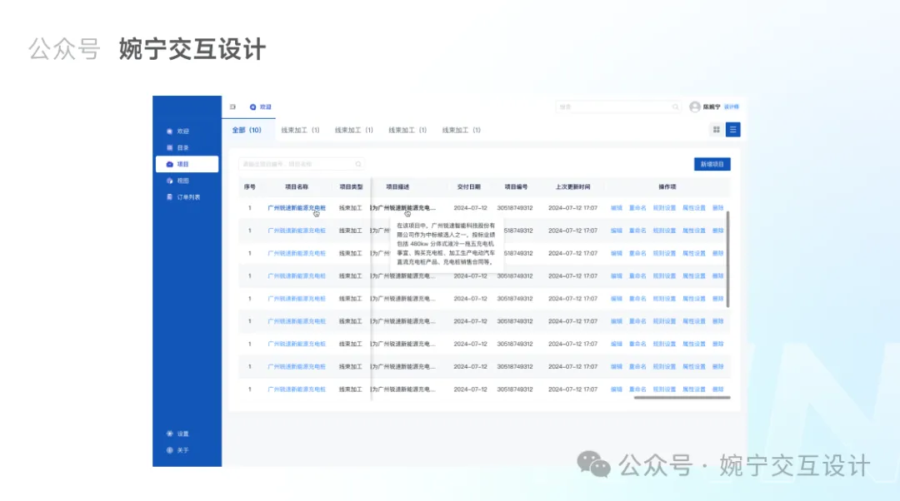Click the 视图 sidebar icon
Viewport: 900px width, 501px height.
[x=169, y=181]
